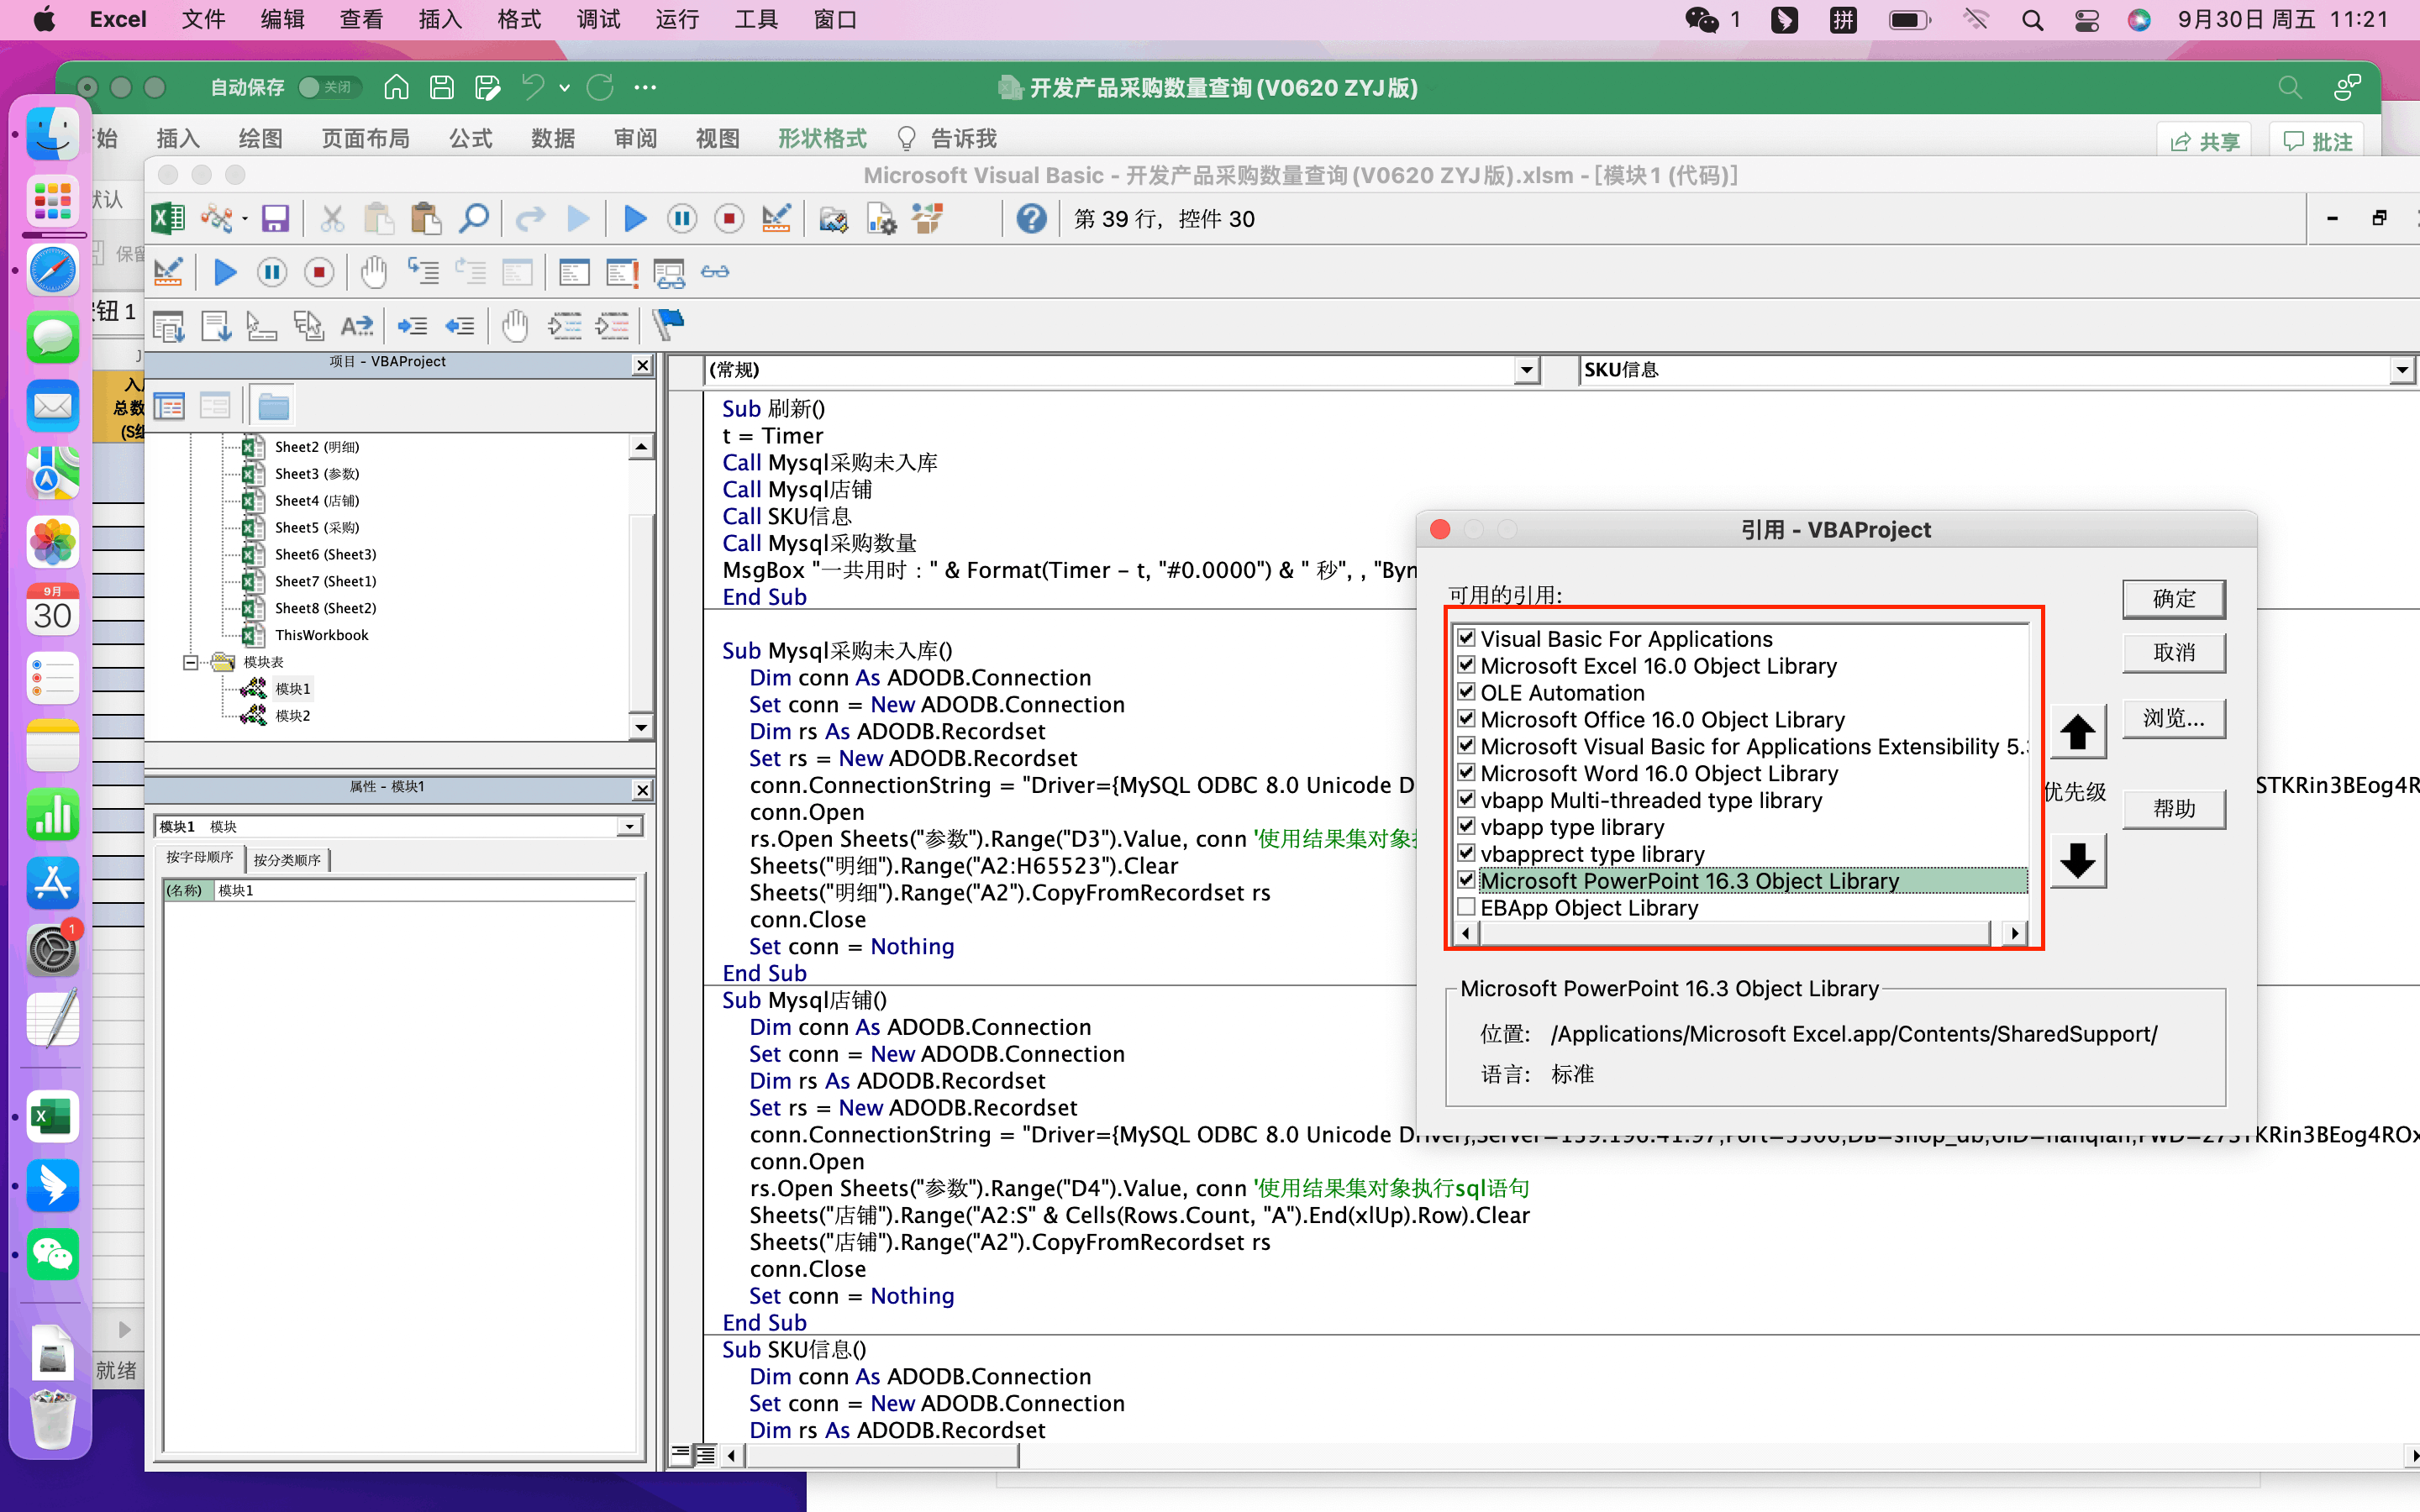
Task: Click code pane horizontal scrollbar left arrow
Action: (x=731, y=1455)
